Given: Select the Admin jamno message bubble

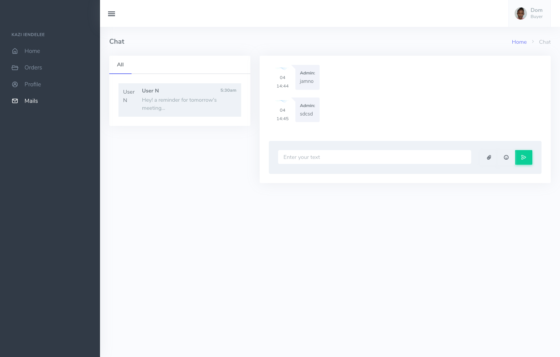Looking at the screenshot, I should click(x=307, y=77).
